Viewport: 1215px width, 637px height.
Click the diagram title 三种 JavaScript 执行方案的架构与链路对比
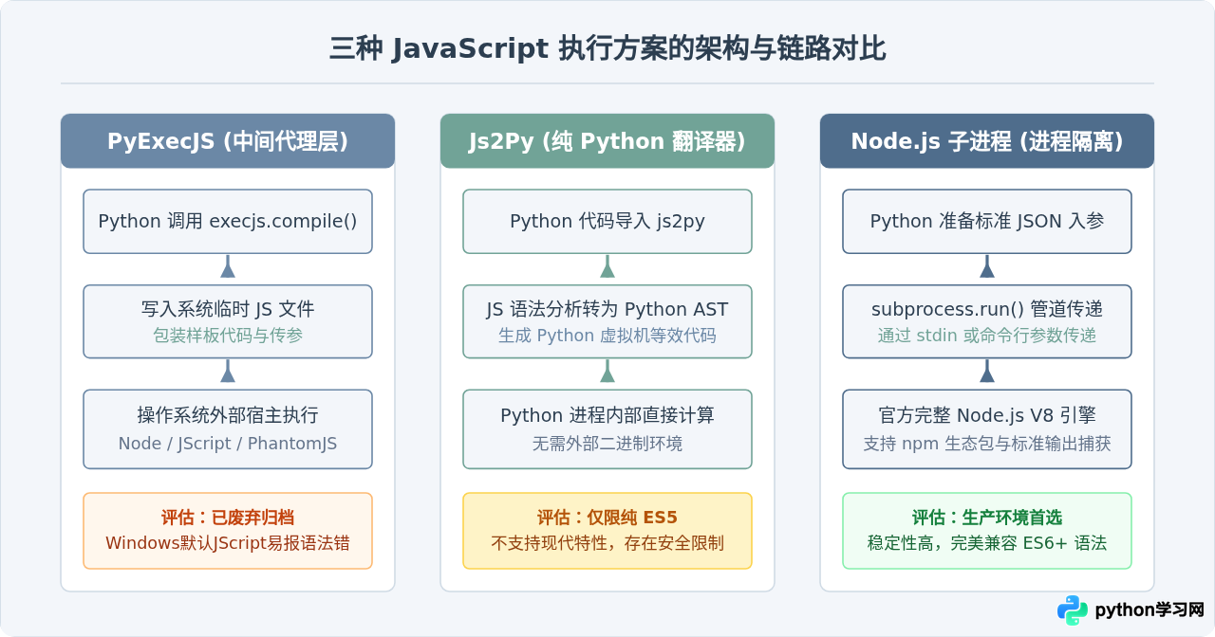click(x=607, y=48)
